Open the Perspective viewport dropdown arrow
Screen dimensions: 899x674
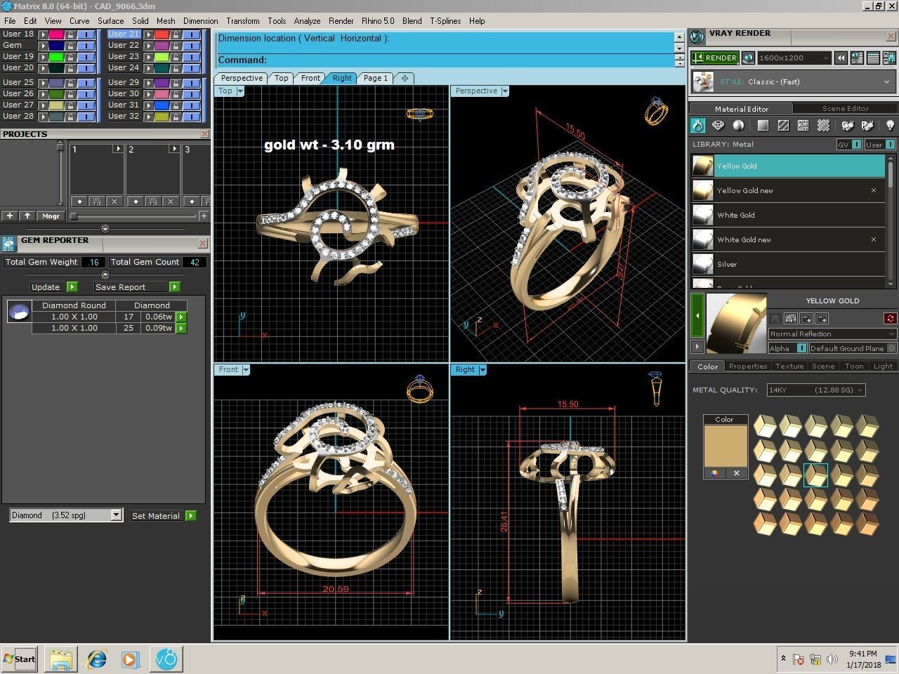[504, 91]
